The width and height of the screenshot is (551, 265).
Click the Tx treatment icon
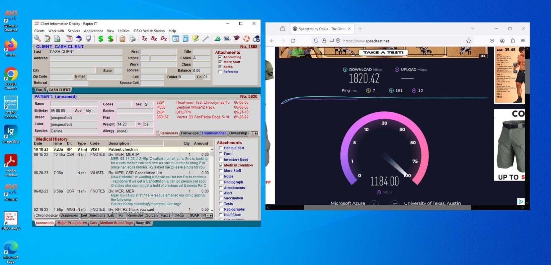tap(144, 39)
